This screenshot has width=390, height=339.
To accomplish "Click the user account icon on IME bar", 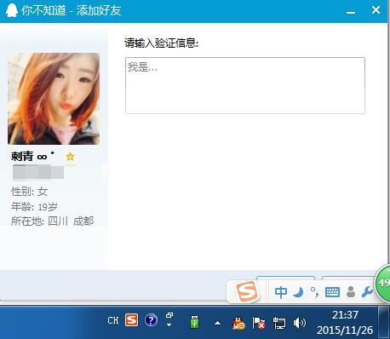I will point(351,292).
